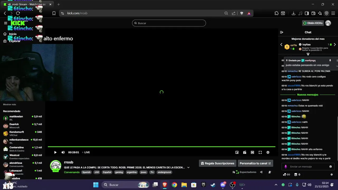
Task: Focus the Kick Buscar search field
Action: [x=169, y=23]
